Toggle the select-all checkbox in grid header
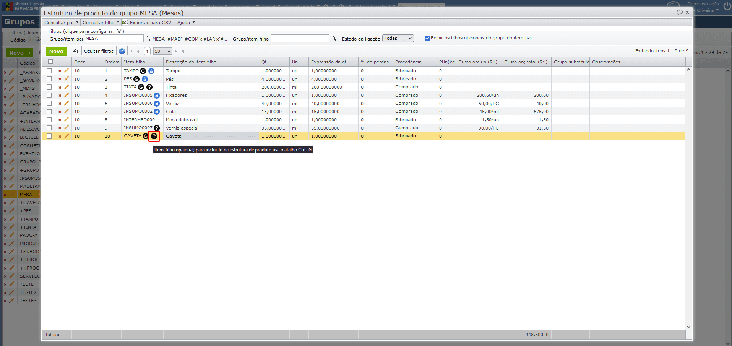Screen dimensions: 732x346 click(x=50, y=62)
